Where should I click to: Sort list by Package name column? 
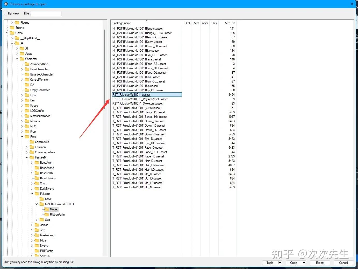point(122,23)
